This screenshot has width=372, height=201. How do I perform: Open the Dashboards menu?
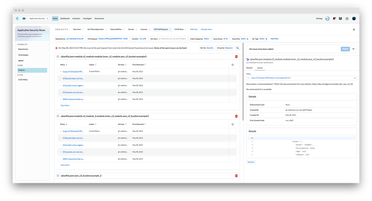pyautogui.click(x=65, y=18)
